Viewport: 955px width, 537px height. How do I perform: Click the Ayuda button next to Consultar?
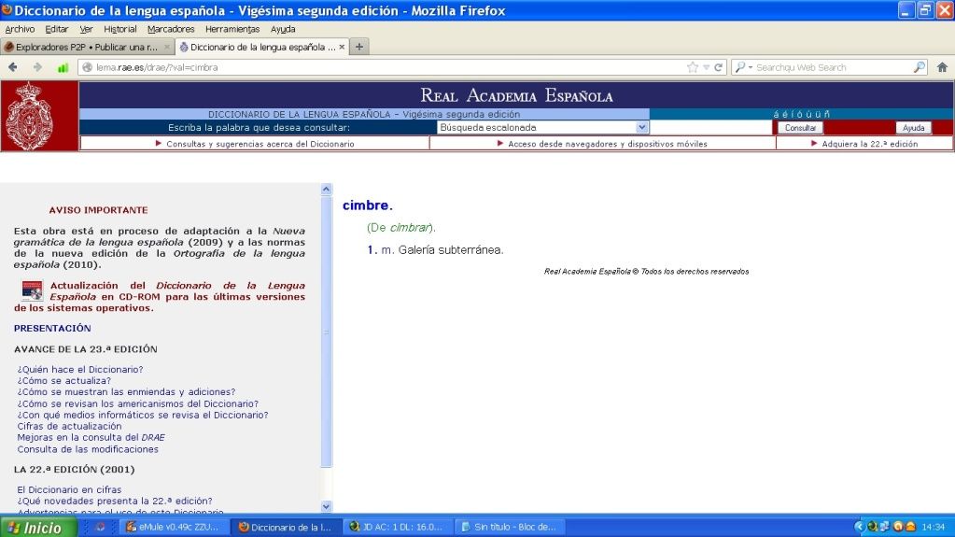pyautogui.click(x=913, y=127)
